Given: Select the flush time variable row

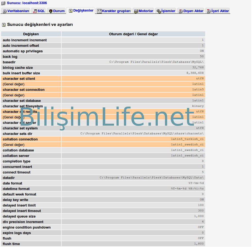Looking at the screenshot, I should [11, 244].
